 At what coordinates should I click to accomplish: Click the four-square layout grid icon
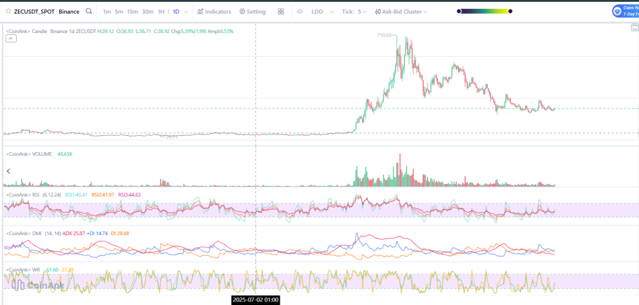pos(281,11)
